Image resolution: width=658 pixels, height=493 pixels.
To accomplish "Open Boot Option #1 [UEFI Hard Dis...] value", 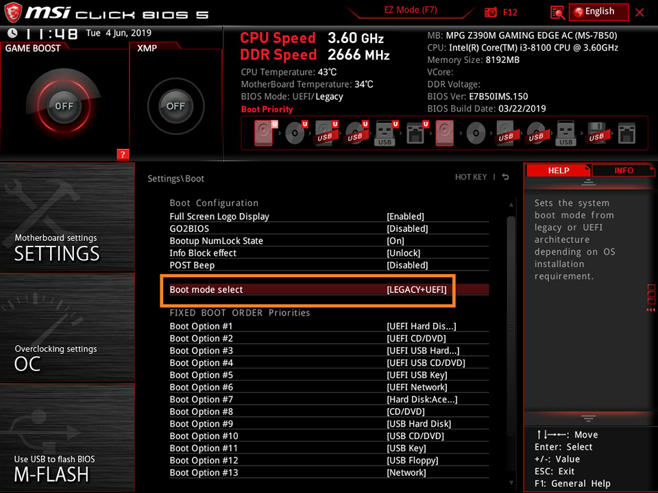I will click(422, 326).
